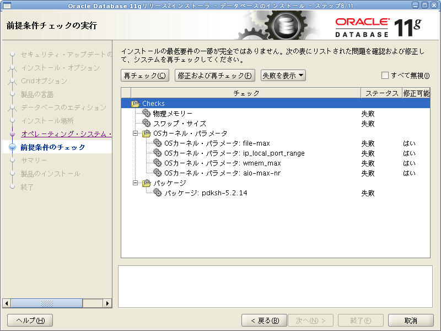Screen dimensions: 441x331
Task: Click the ヘルプ button
Action: [x=30, y=321]
